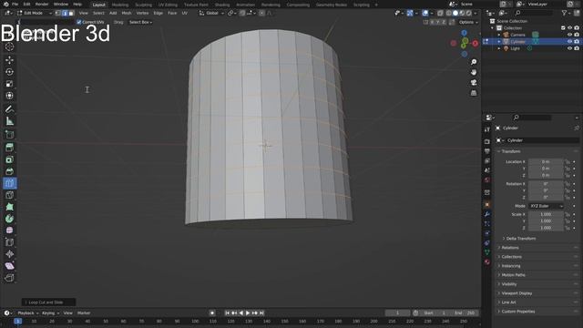Toggle the Correct UVs checkbox
The width and height of the screenshot is (583, 328).
point(79,22)
